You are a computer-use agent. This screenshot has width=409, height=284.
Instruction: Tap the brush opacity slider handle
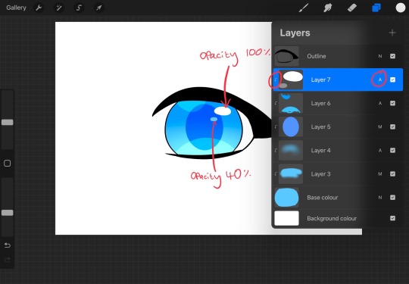point(8,213)
